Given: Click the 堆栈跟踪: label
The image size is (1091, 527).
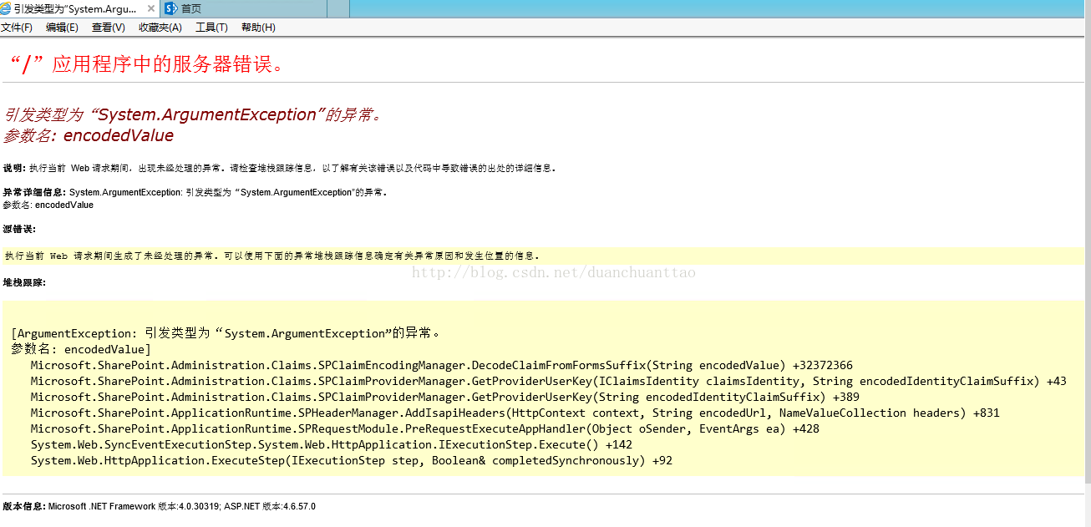Looking at the screenshot, I should (x=24, y=282).
